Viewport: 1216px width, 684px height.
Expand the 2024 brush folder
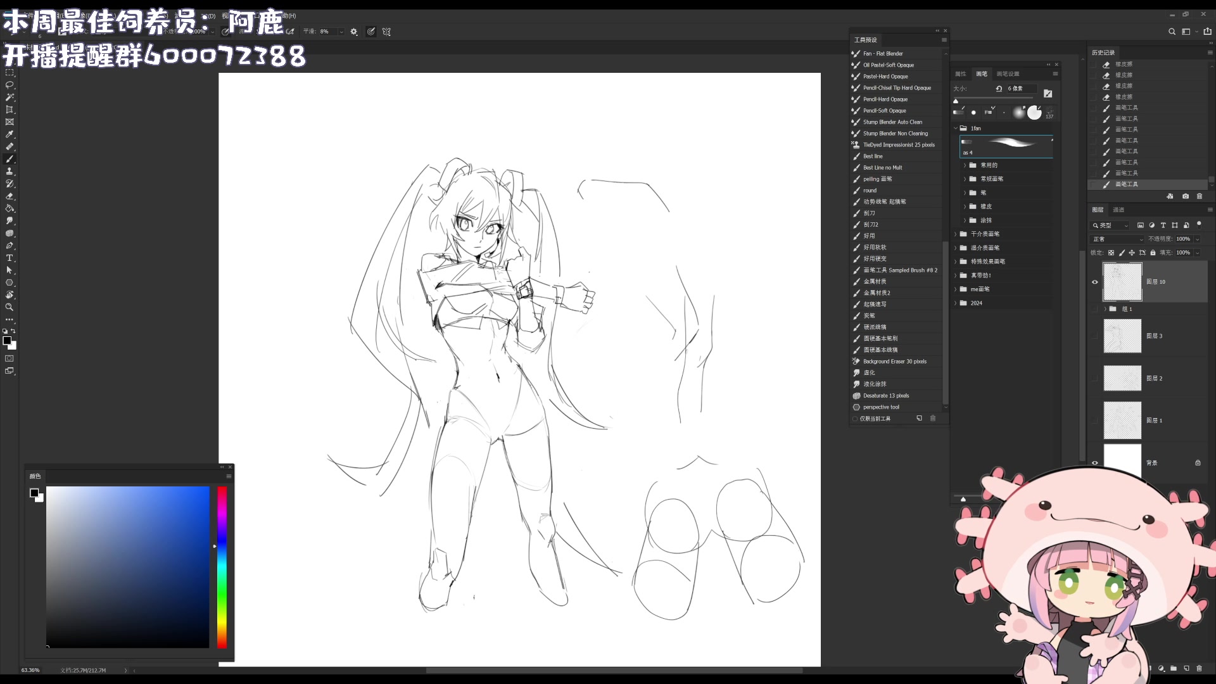point(956,303)
